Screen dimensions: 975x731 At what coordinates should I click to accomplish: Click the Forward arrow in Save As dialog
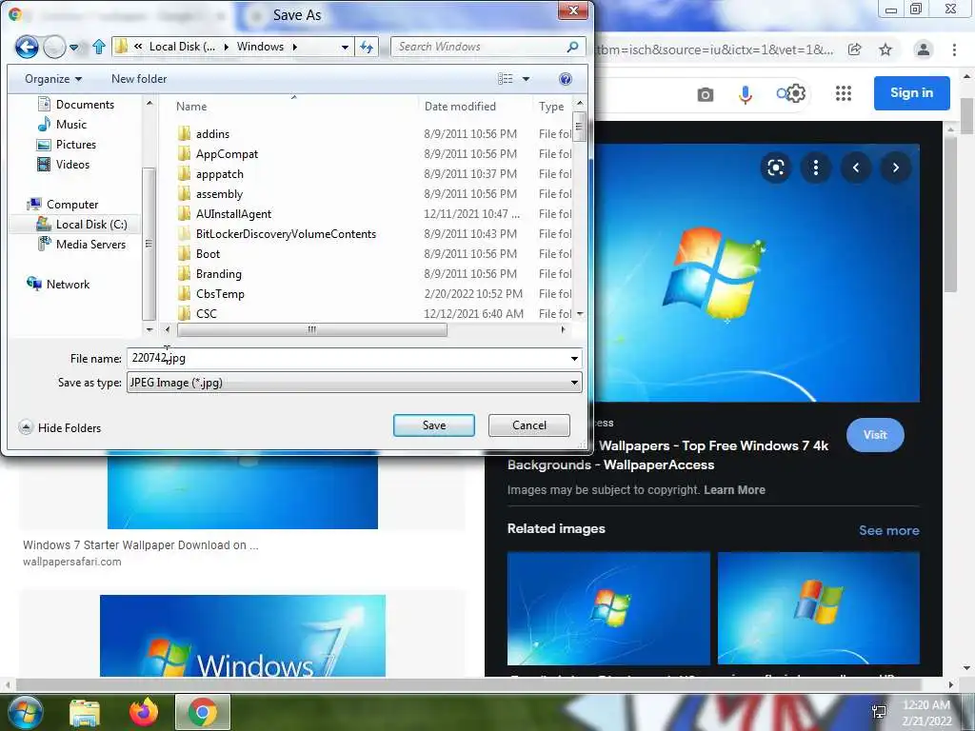[54, 47]
